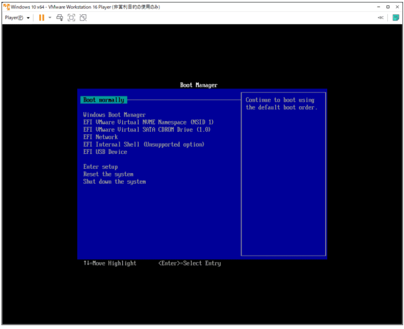404x329 pixels.
Task: Click the Move Highlight hint text
Action: click(x=110, y=263)
